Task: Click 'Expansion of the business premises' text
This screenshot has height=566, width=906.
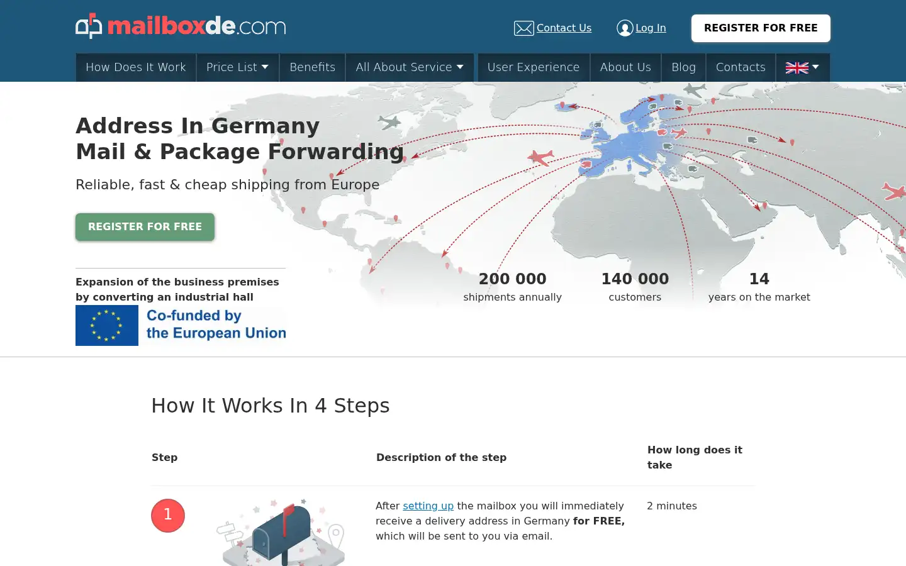Action: tap(177, 282)
